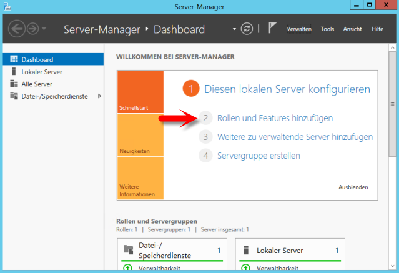Open the Verwalten menu
399x273 pixels.
[299, 29]
